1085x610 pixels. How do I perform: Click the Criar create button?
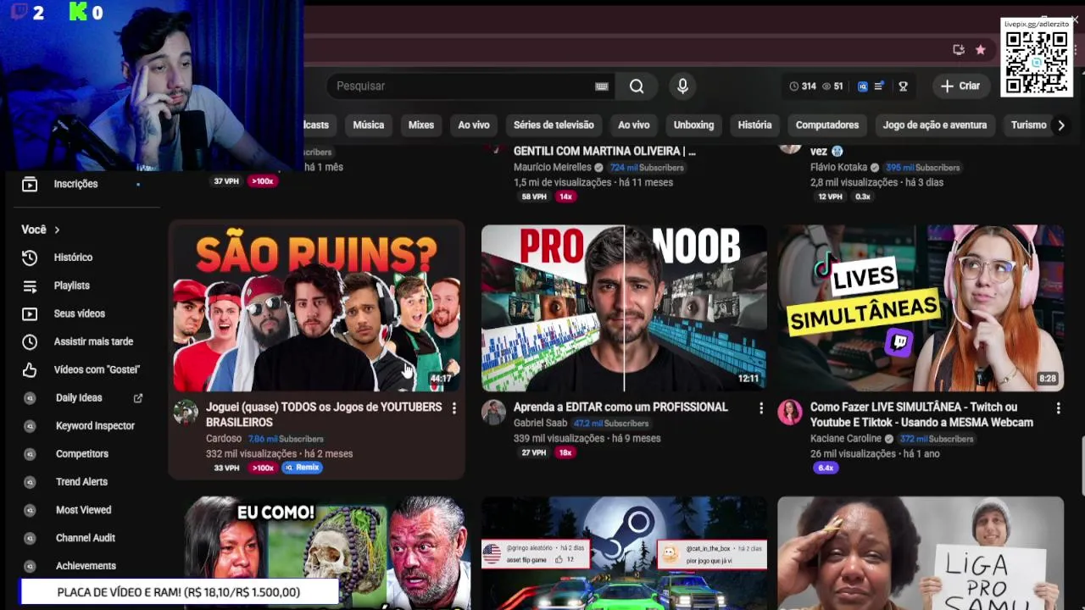(960, 86)
